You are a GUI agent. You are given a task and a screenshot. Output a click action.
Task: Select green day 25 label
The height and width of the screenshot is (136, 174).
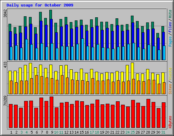click(133, 132)
